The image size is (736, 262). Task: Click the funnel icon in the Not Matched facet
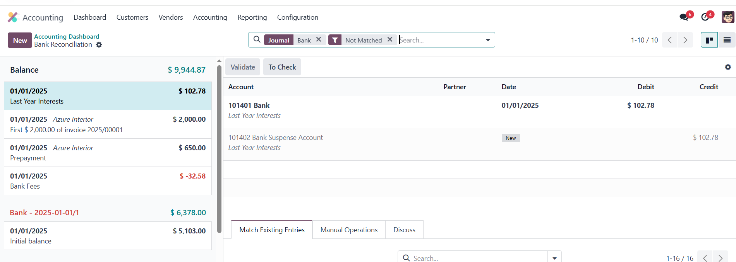pos(335,40)
